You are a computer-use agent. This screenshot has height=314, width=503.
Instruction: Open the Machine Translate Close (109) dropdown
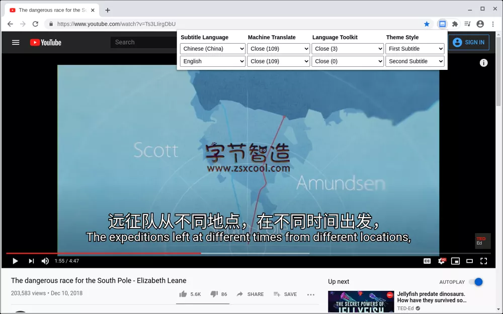click(x=279, y=48)
